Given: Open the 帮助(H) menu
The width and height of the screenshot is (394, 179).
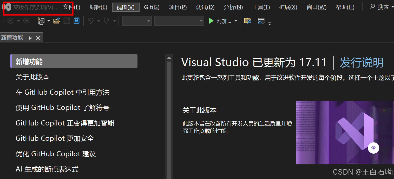Looking at the screenshot, I should click(x=345, y=7).
